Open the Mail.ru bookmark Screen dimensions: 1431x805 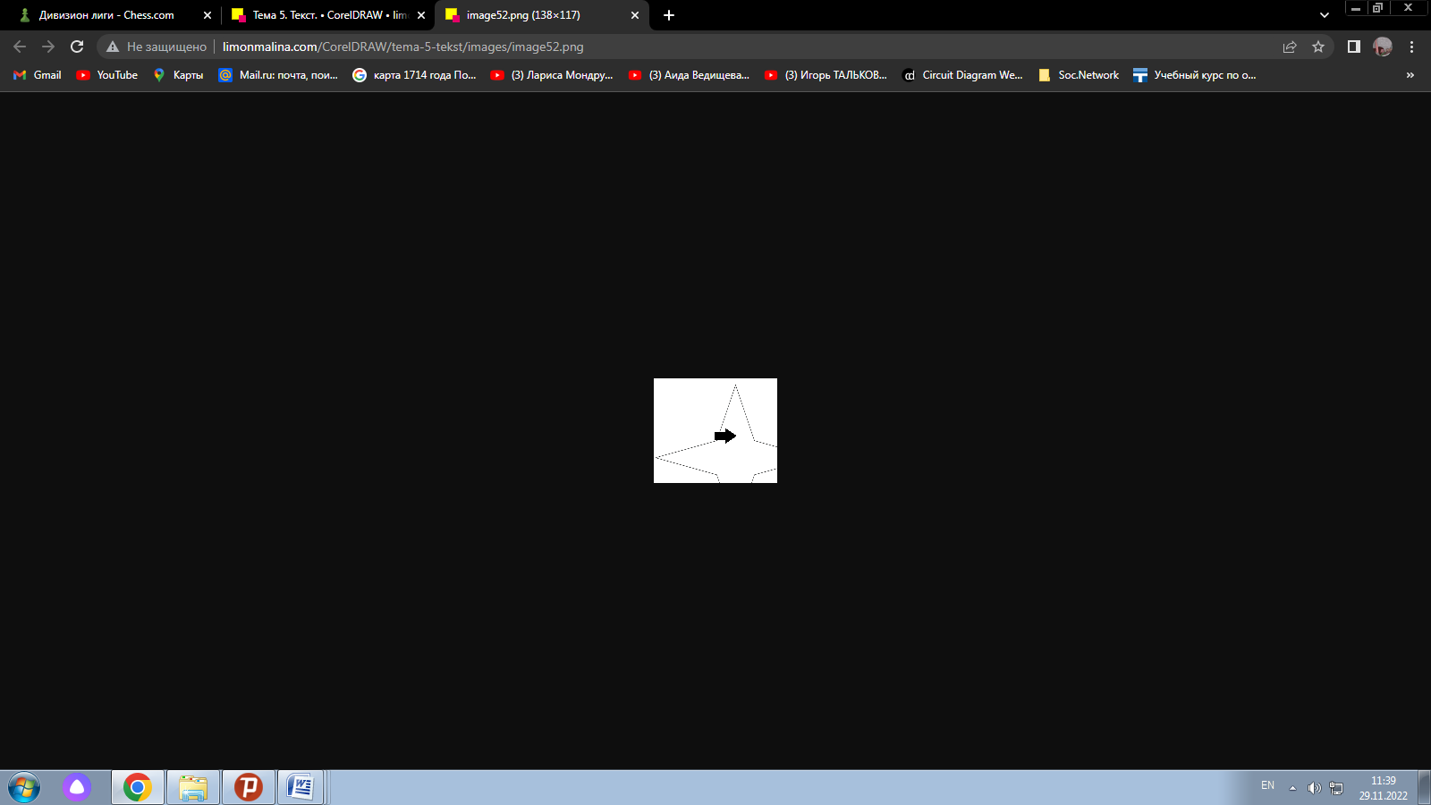point(279,75)
